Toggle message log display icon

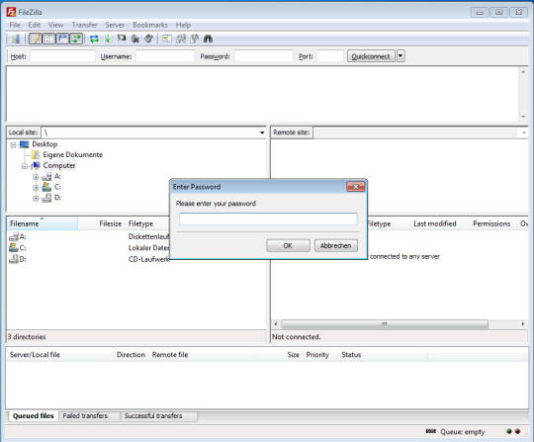tap(36, 39)
